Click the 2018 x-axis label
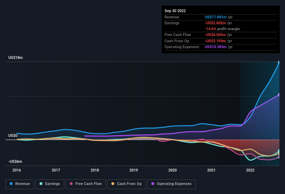The width and height of the screenshot is (285, 194). pos(95,170)
